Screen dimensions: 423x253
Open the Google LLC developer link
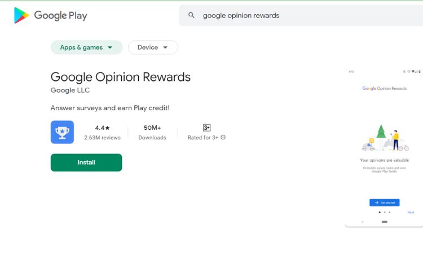click(x=70, y=90)
